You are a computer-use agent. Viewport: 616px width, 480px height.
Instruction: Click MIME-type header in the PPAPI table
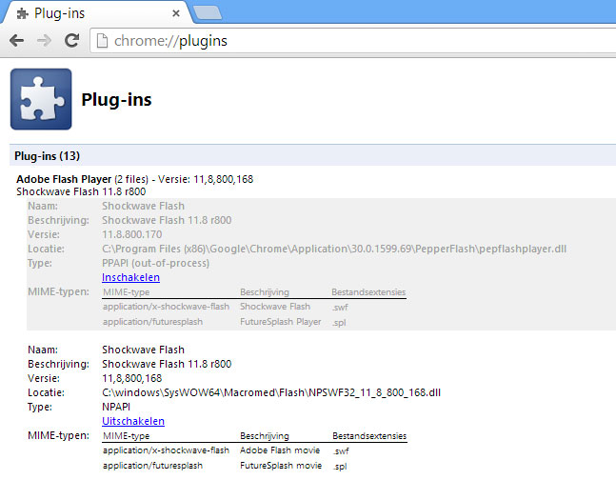[x=126, y=292]
